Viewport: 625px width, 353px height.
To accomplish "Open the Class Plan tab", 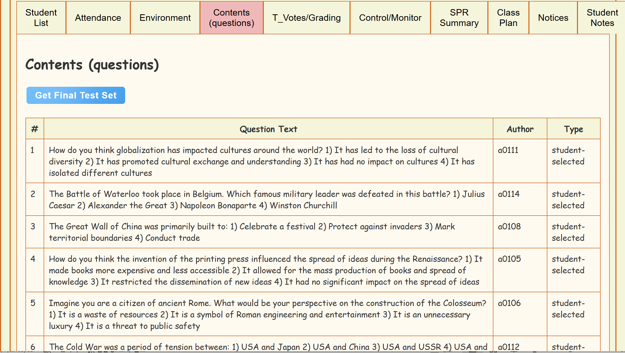I will pyautogui.click(x=508, y=18).
